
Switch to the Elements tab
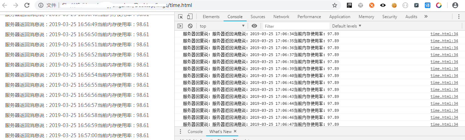(x=211, y=17)
